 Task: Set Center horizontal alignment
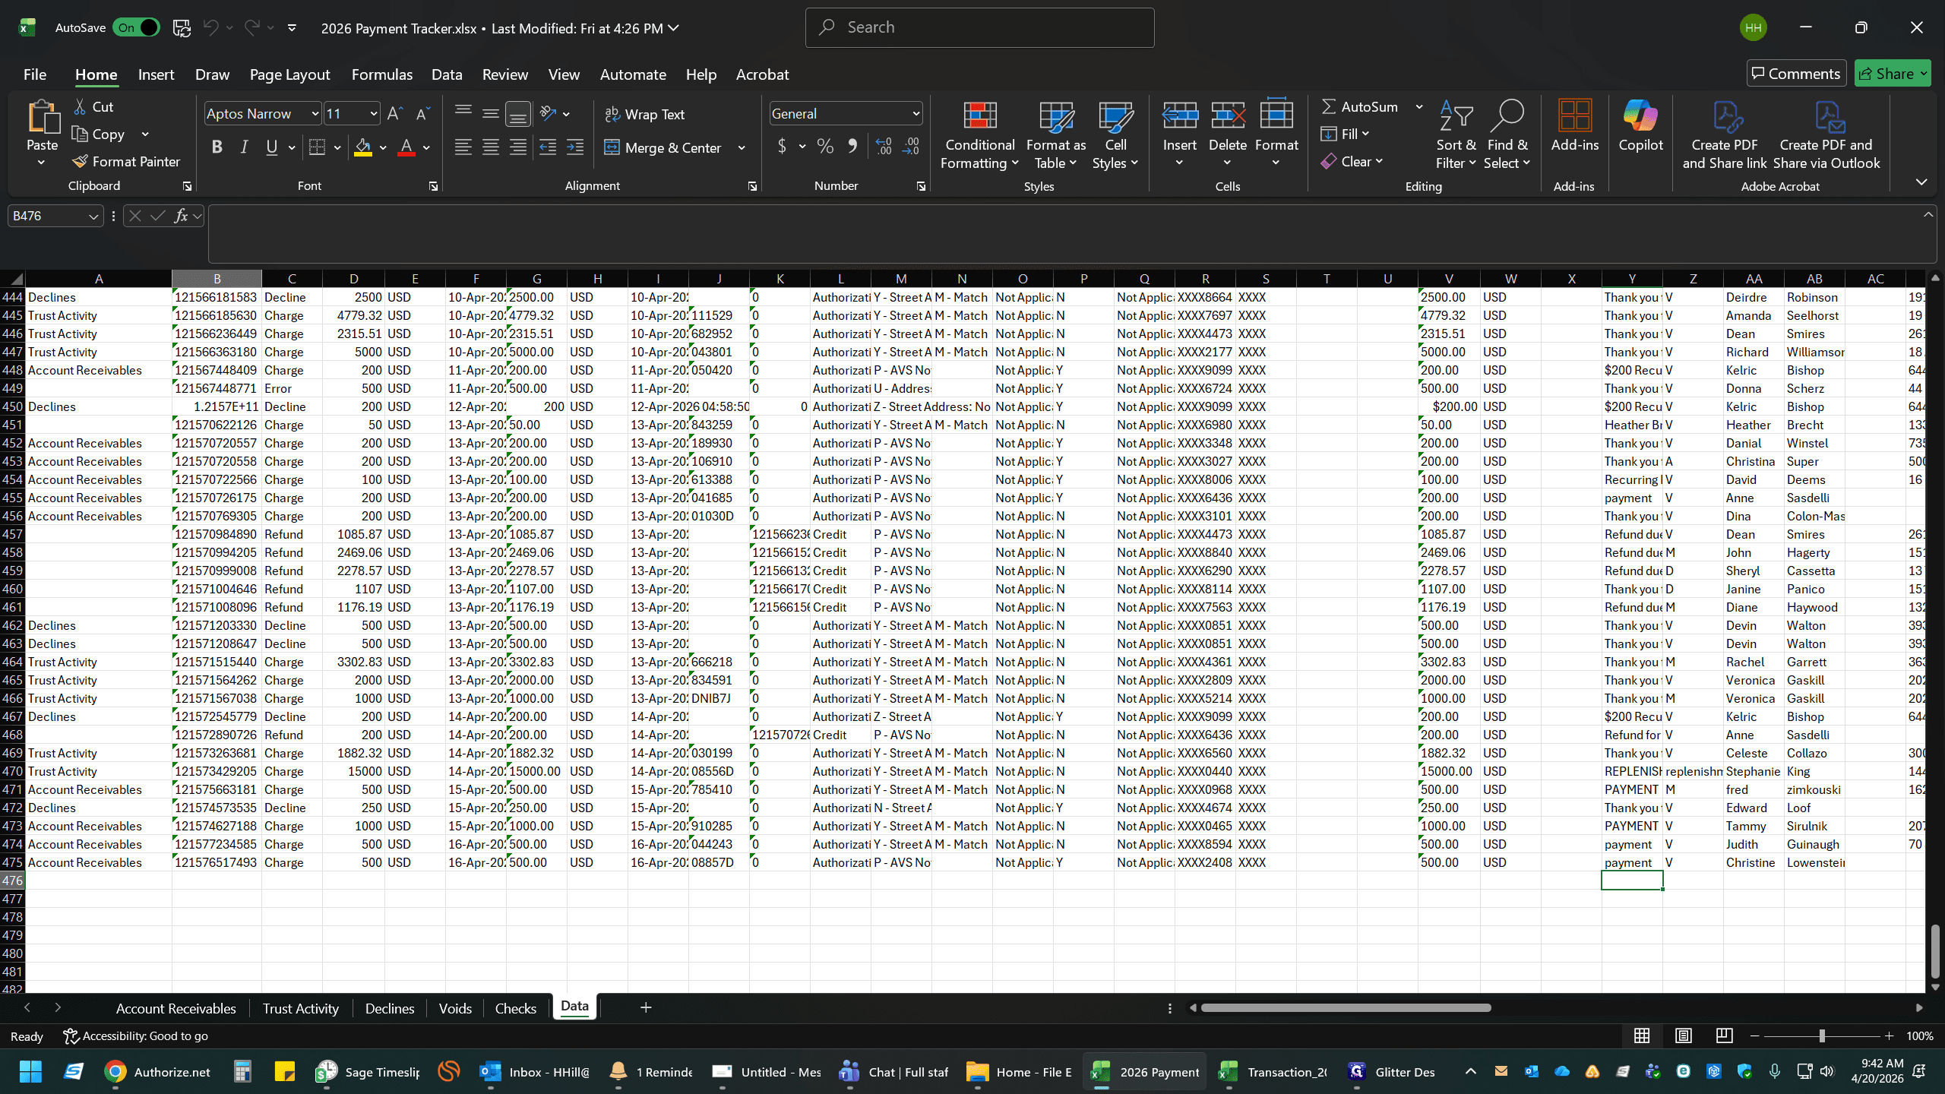(x=491, y=147)
